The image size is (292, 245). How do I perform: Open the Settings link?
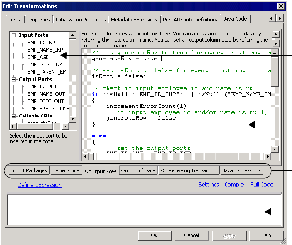(209, 184)
